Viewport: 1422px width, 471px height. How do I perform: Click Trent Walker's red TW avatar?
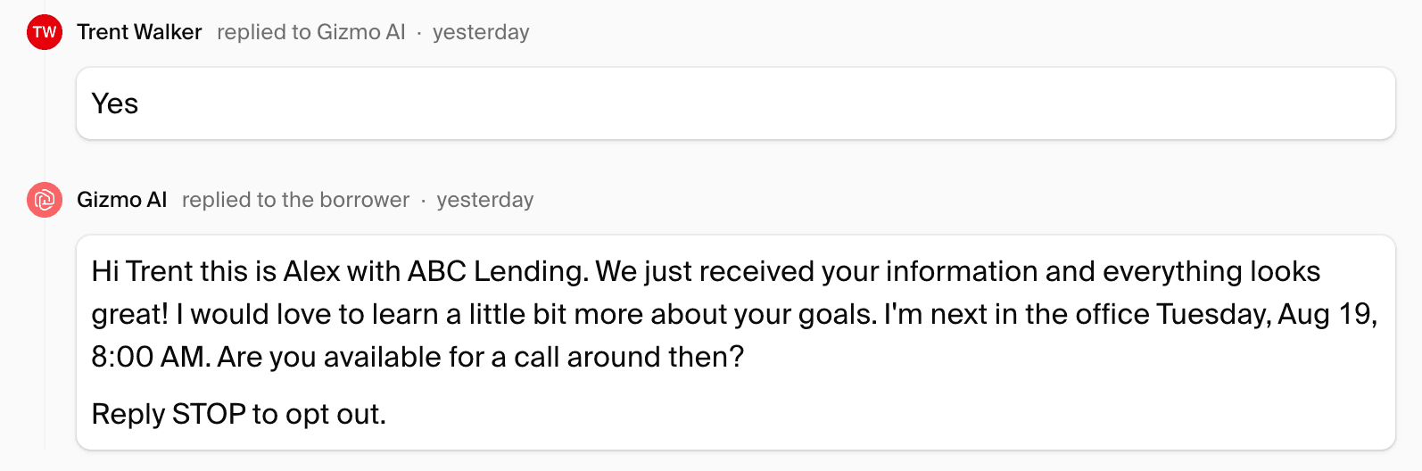click(x=45, y=32)
